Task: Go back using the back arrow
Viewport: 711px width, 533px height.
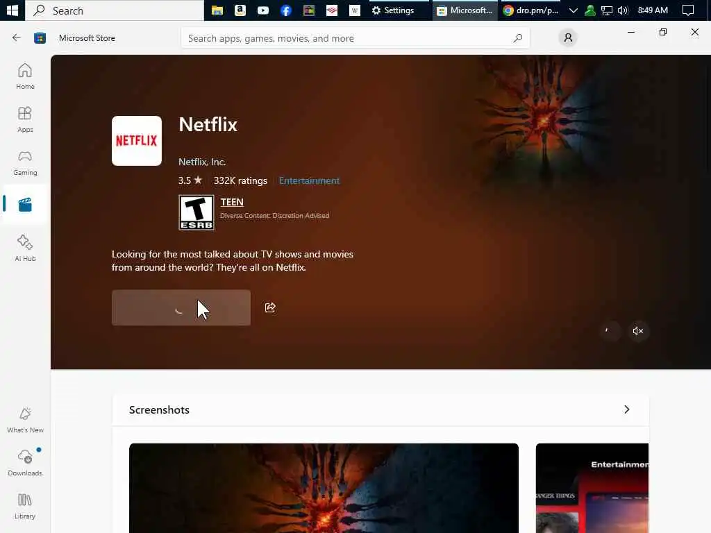Action: click(x=17, y=37)
